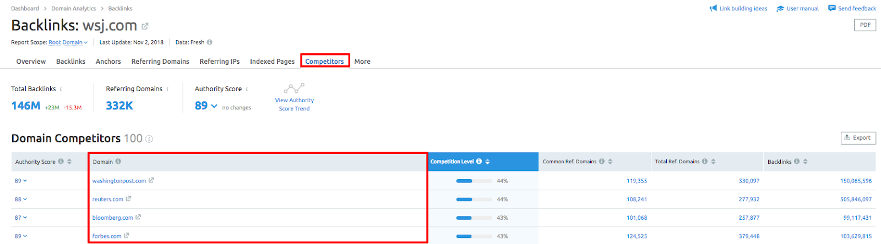
Task: Click sort arrows in Backlinks column header
Action: [x=805, y=162]
